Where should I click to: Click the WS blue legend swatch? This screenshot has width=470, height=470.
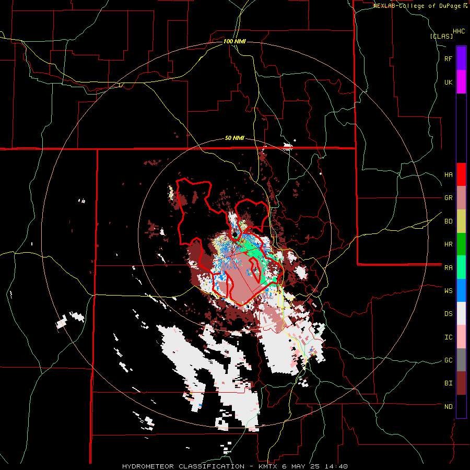pyautogui.click(x=461, y=290)
